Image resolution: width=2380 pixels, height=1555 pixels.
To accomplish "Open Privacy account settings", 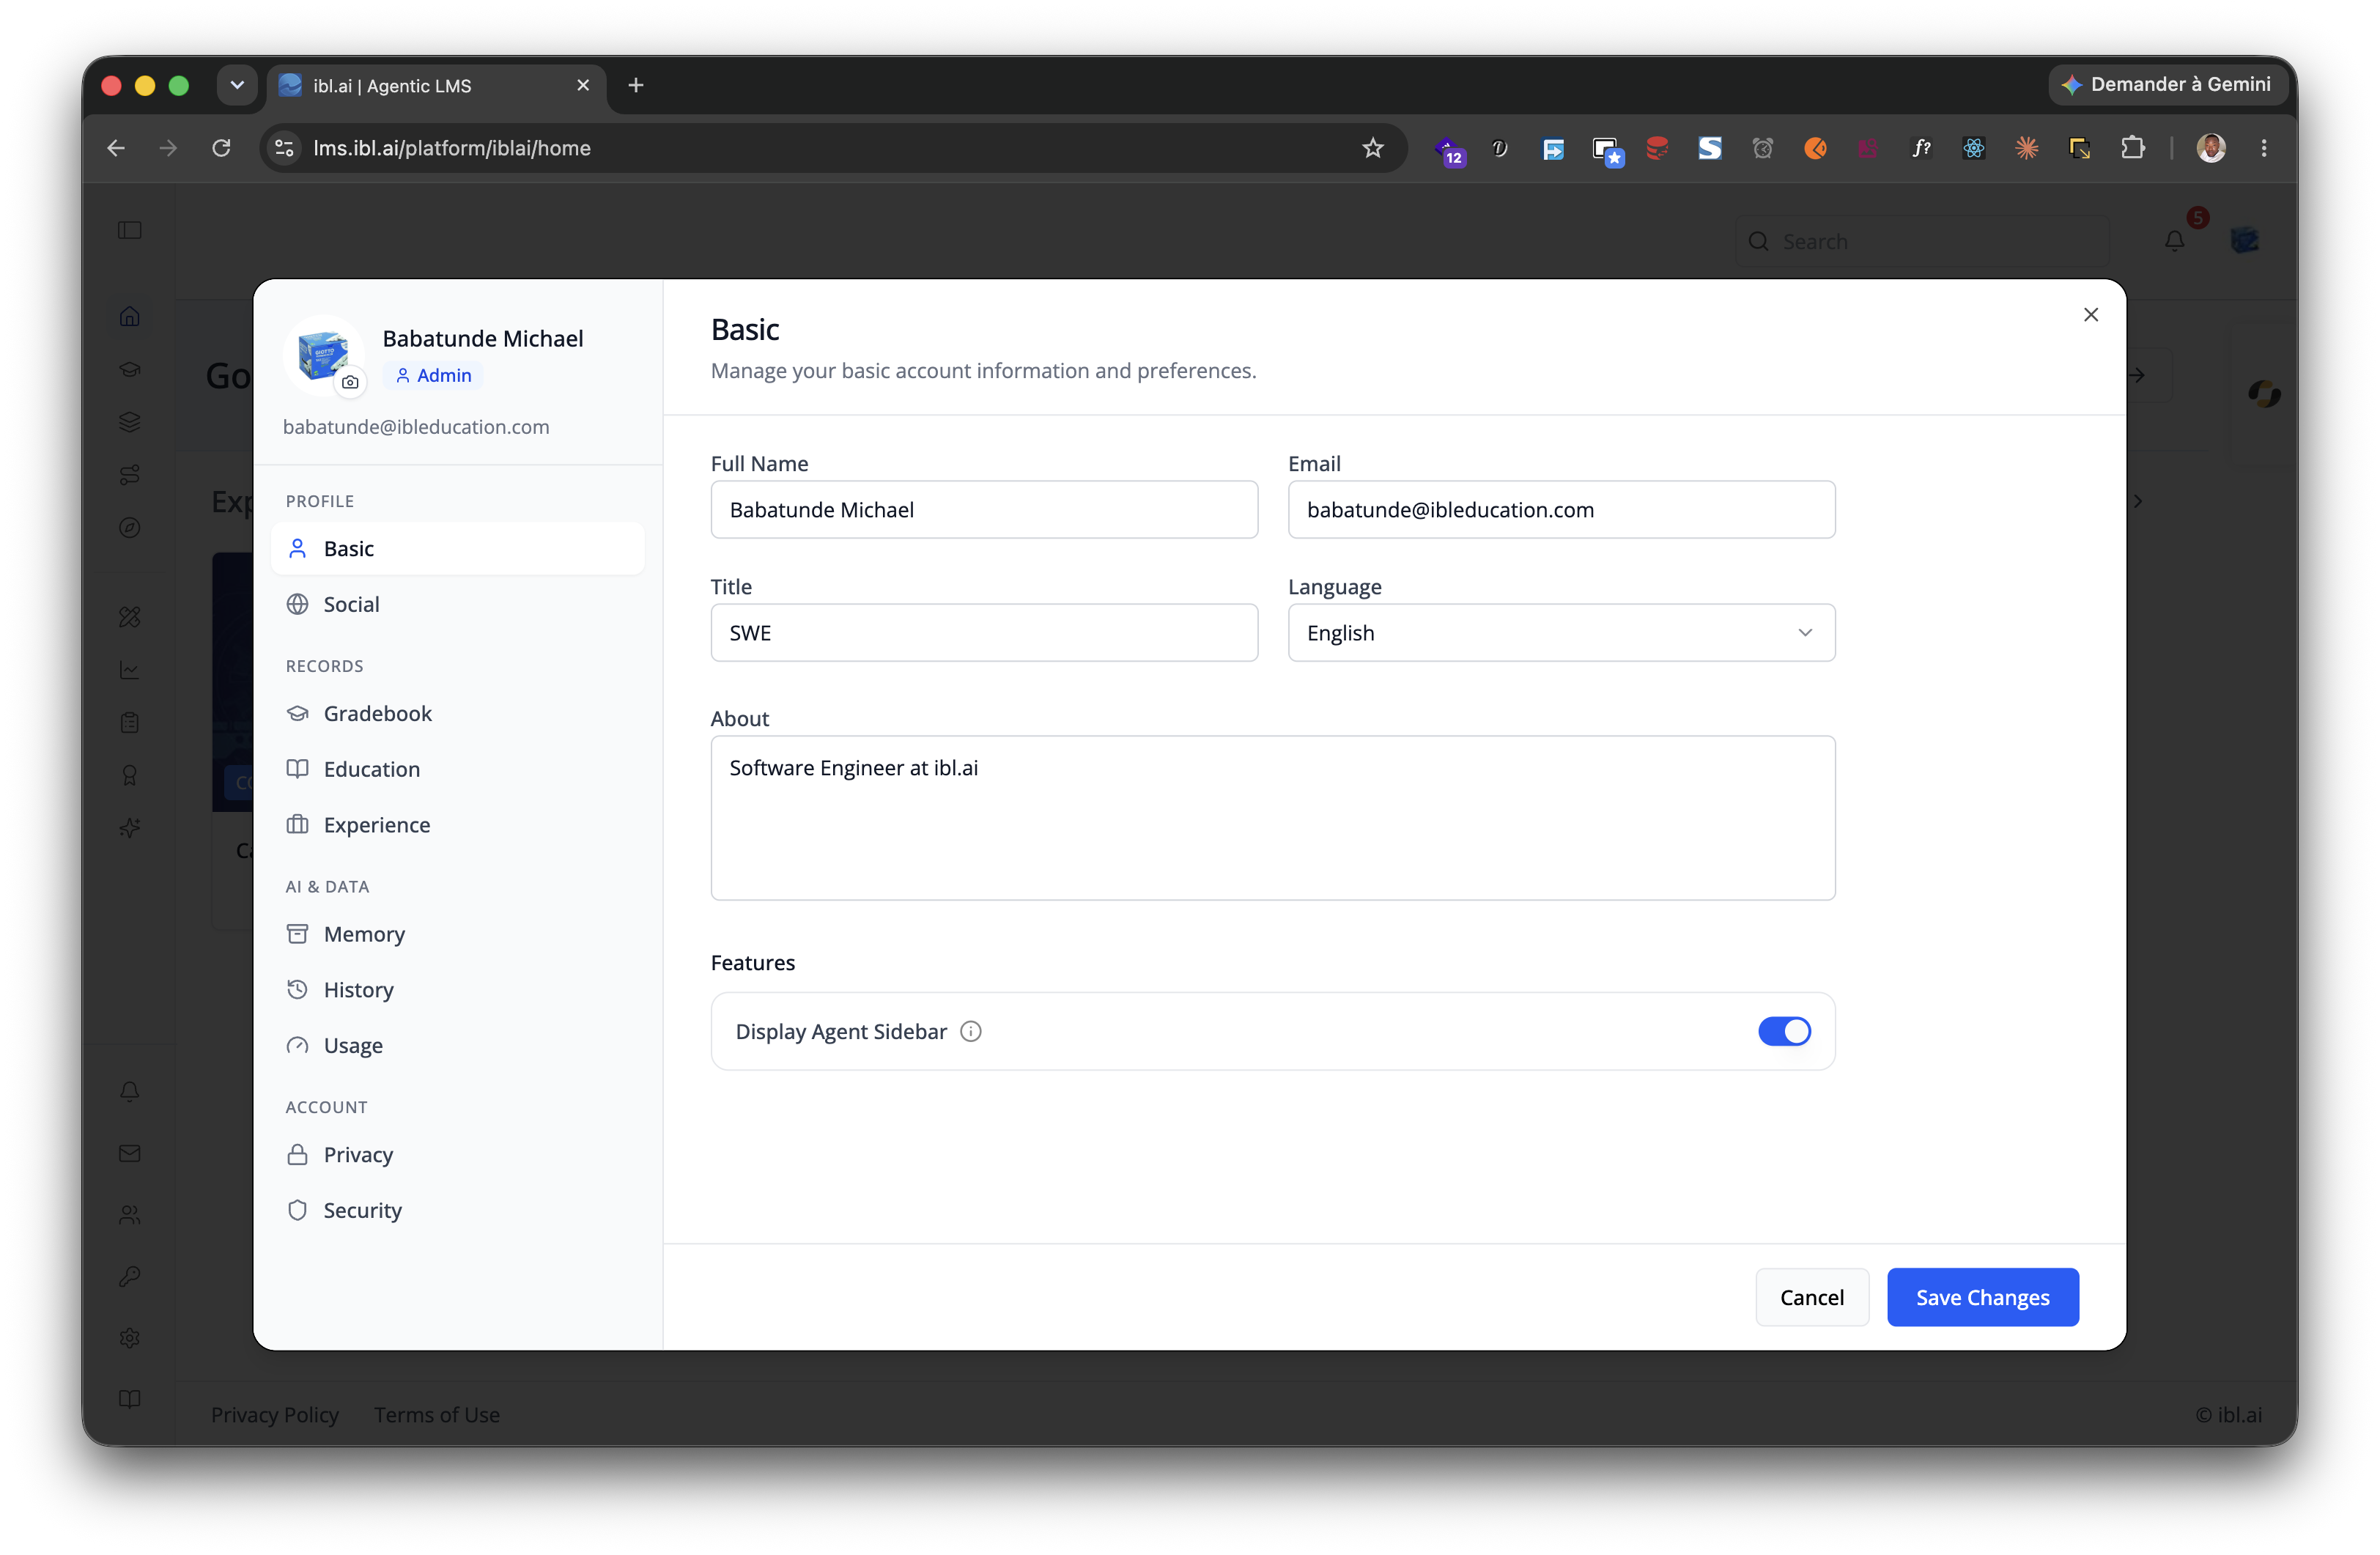I will 457,1155.
